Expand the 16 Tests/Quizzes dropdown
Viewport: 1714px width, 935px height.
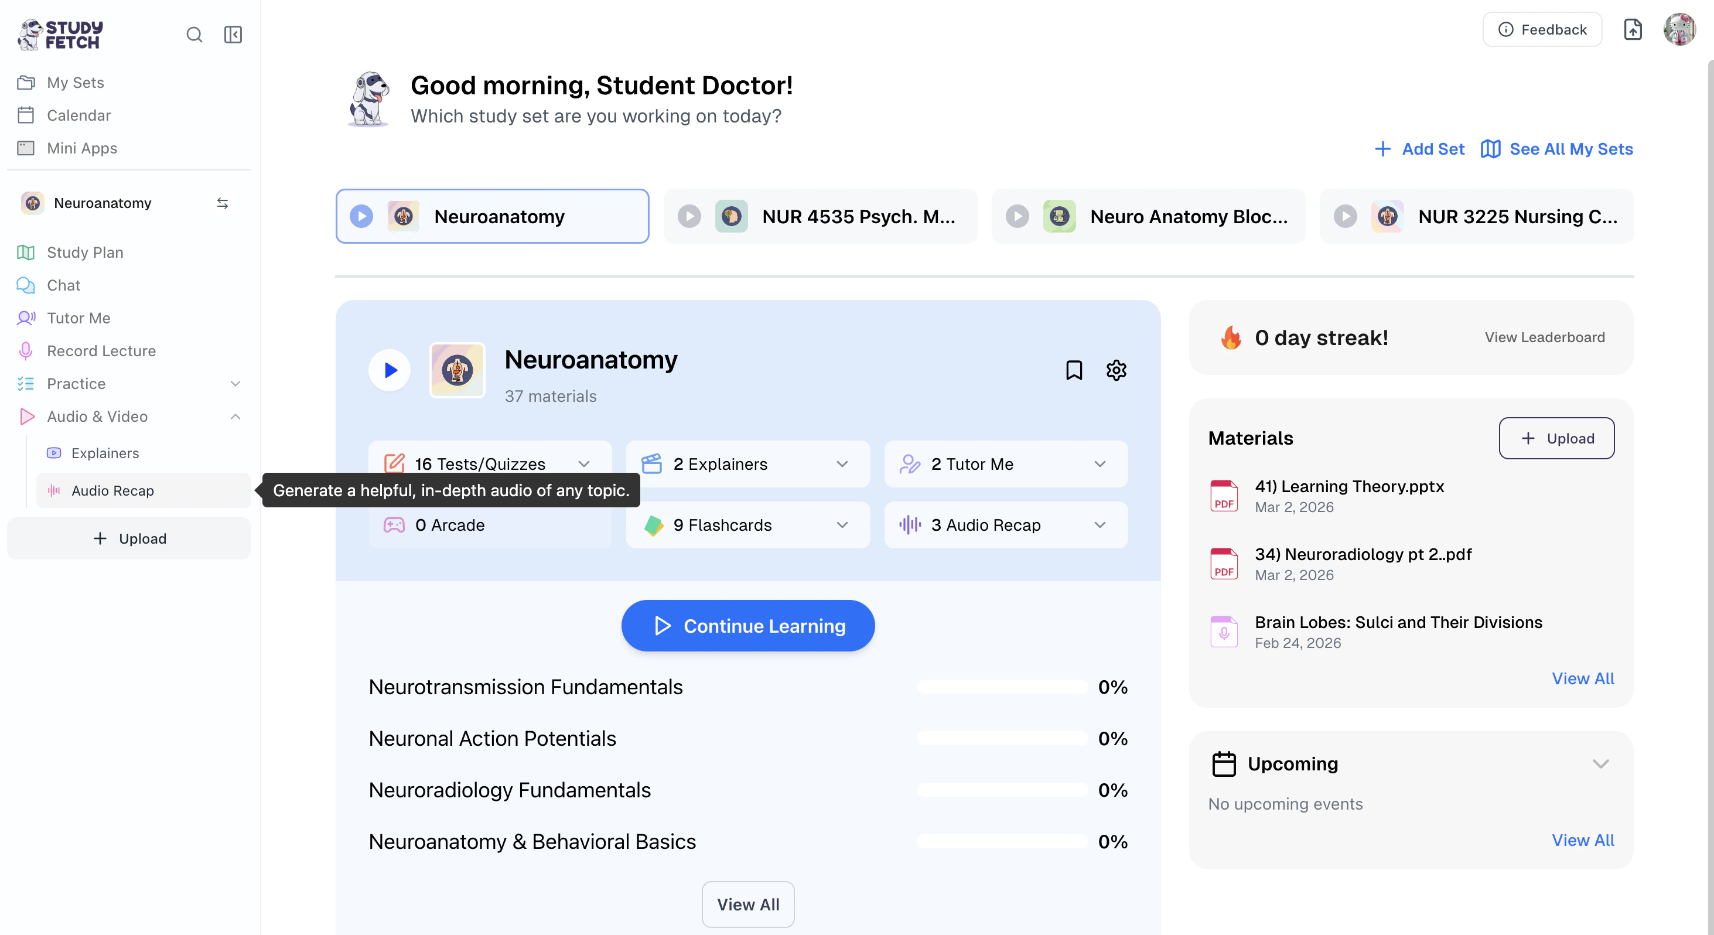(583, 464)
